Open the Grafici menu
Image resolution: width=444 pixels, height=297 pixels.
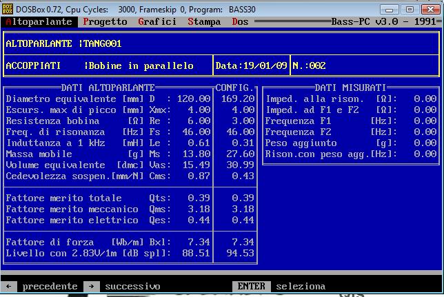pyautogui.click(x=157, y=22)
